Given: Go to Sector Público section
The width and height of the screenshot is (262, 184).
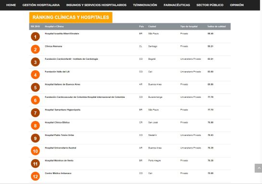Looking at the screenshot, I should pos(210,5).
